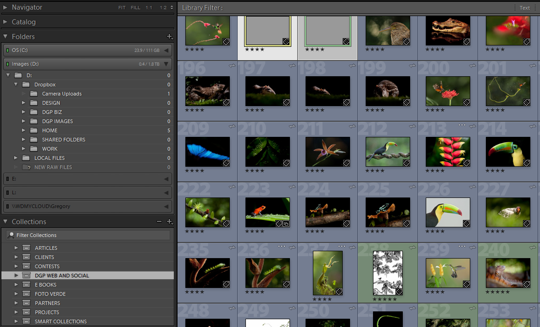The image size is (540, 327).
Task: Click the Collections plus icon to add collection
Action: point(169,221)
